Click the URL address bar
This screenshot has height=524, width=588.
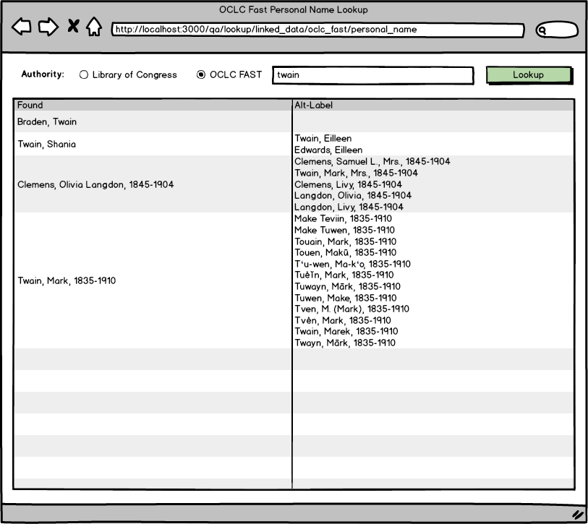(318, 30)
